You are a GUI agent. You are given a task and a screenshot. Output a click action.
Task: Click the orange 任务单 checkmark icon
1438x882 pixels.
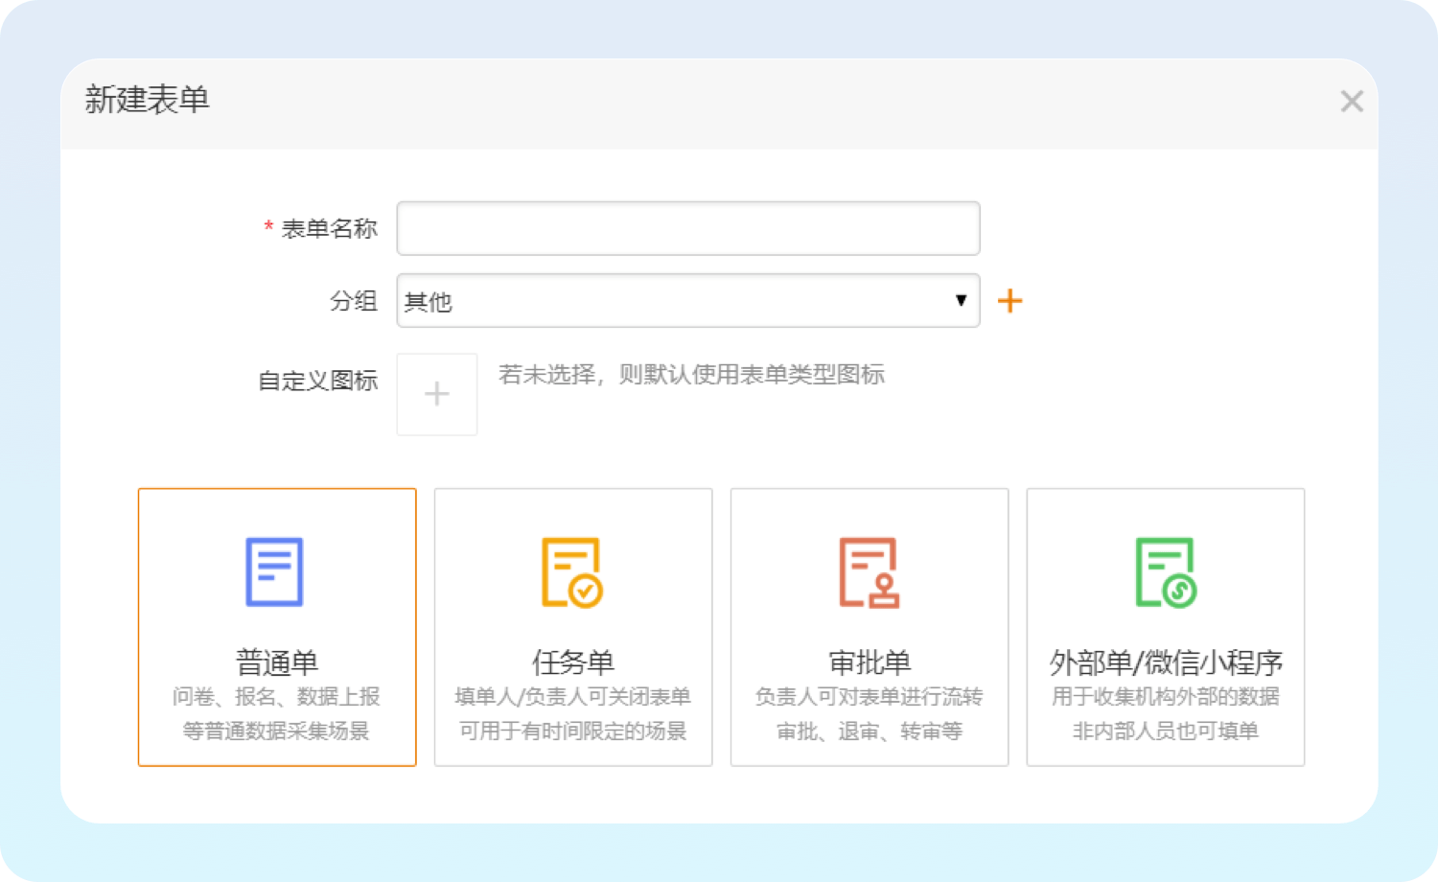point(572,572)
